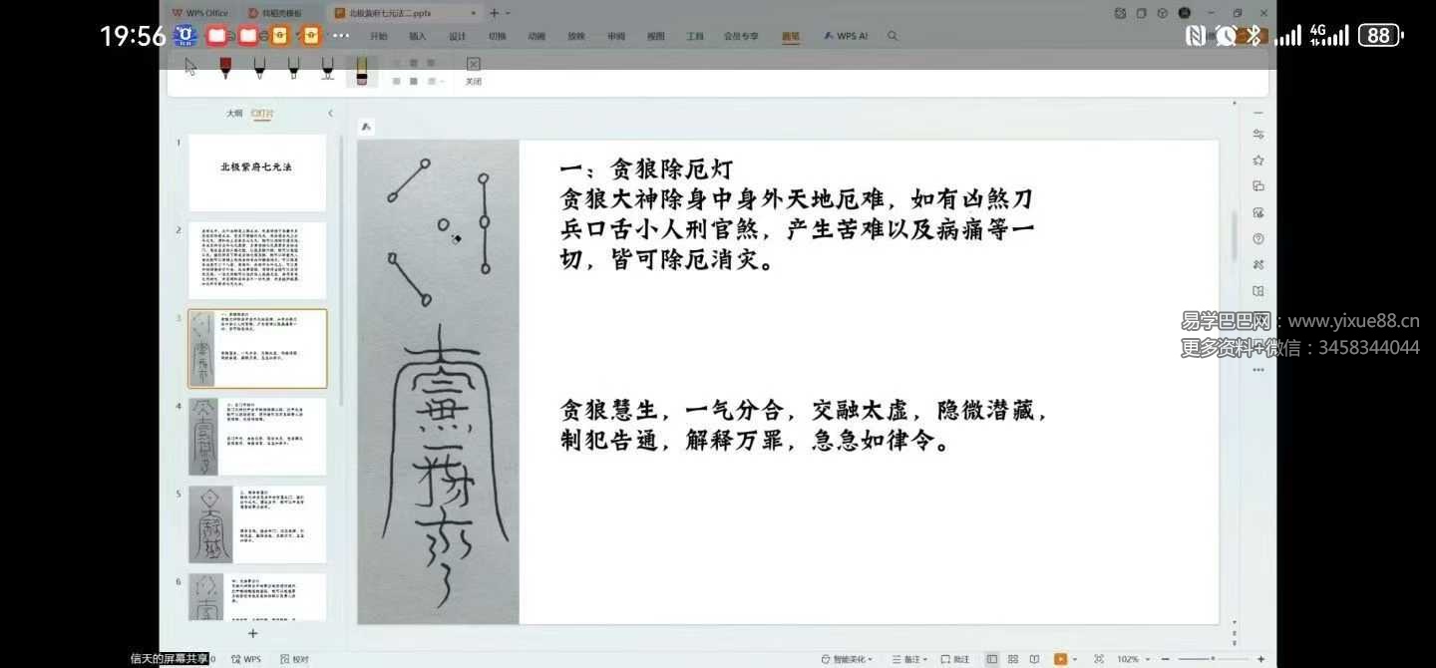Image resolution: width=1436 pixels, height=668 pixels.
Task: Switch to normal view mode
Action: click(x=992, y=659)
